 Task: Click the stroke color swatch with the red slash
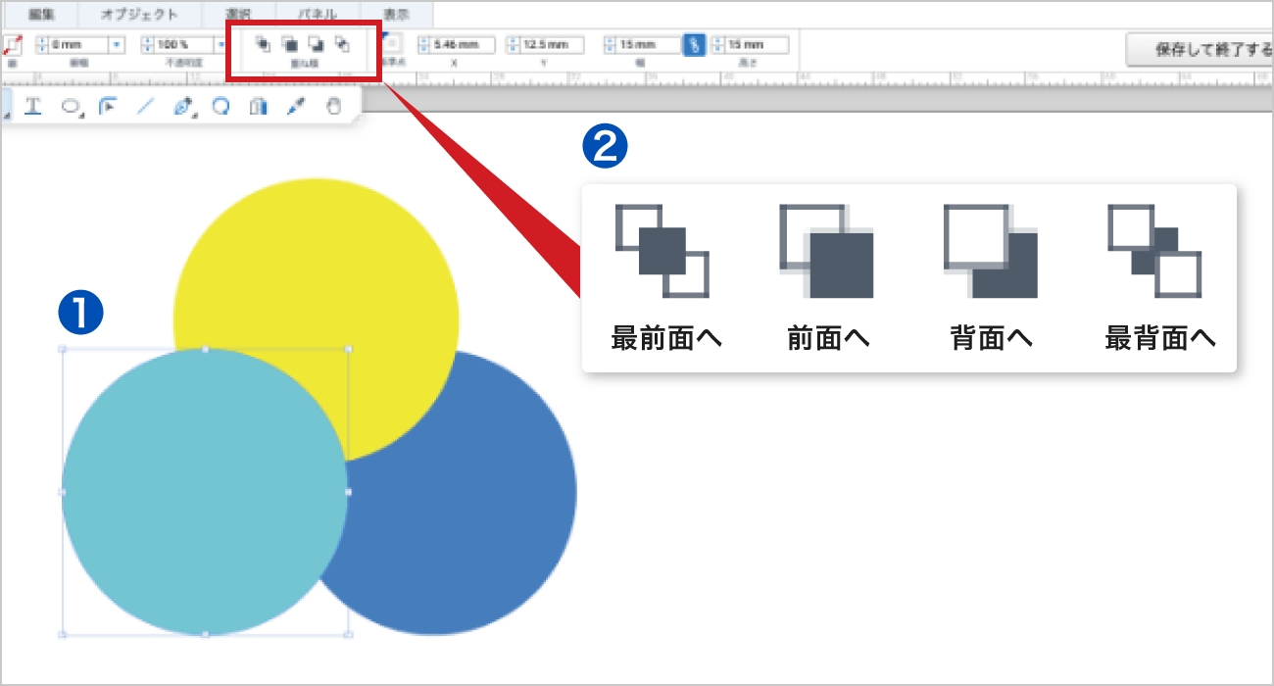click(x=13, y=45)
